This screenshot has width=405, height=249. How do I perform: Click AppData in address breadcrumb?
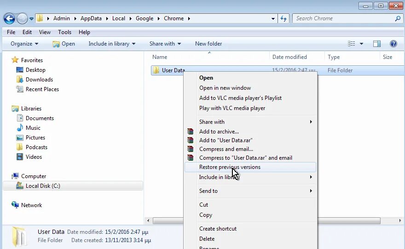[91, 18]
